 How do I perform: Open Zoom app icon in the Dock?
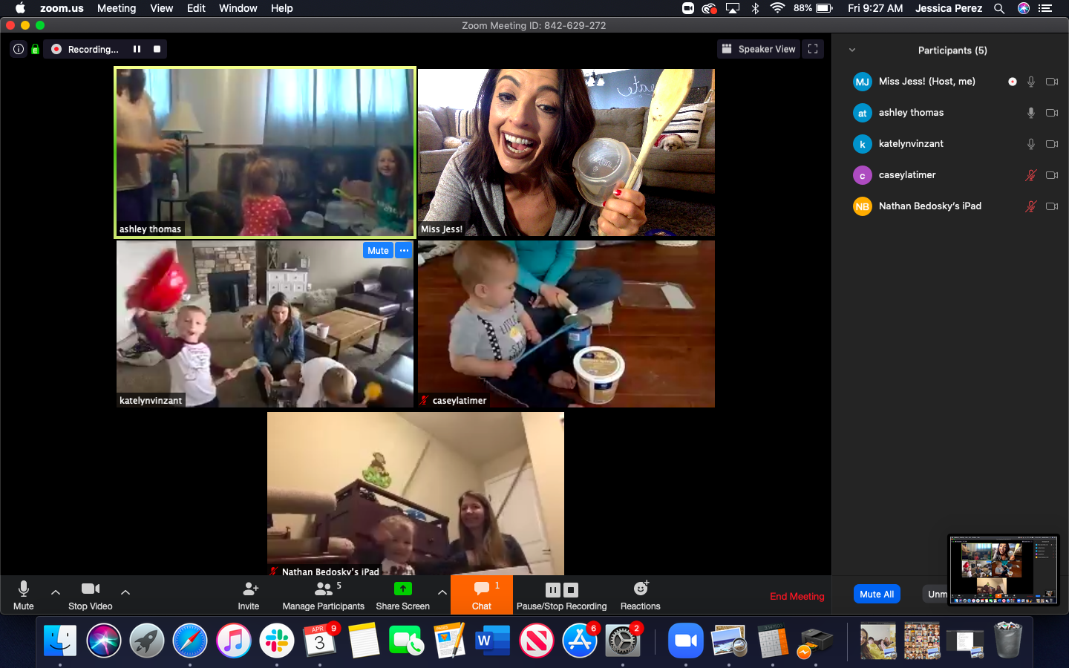[x=685, y=641]
